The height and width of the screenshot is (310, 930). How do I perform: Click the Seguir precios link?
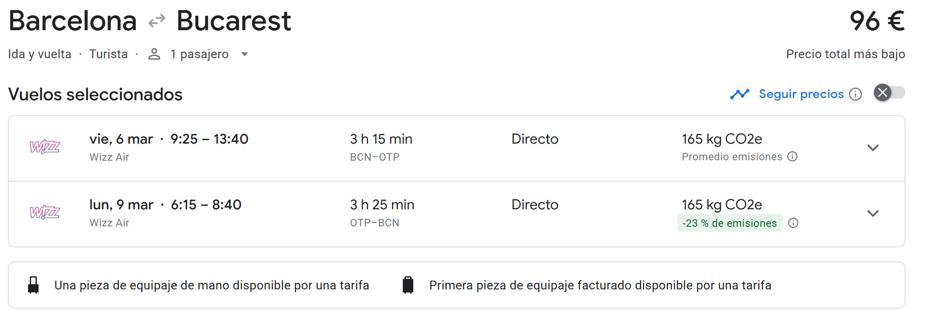[x=801, y=94]
